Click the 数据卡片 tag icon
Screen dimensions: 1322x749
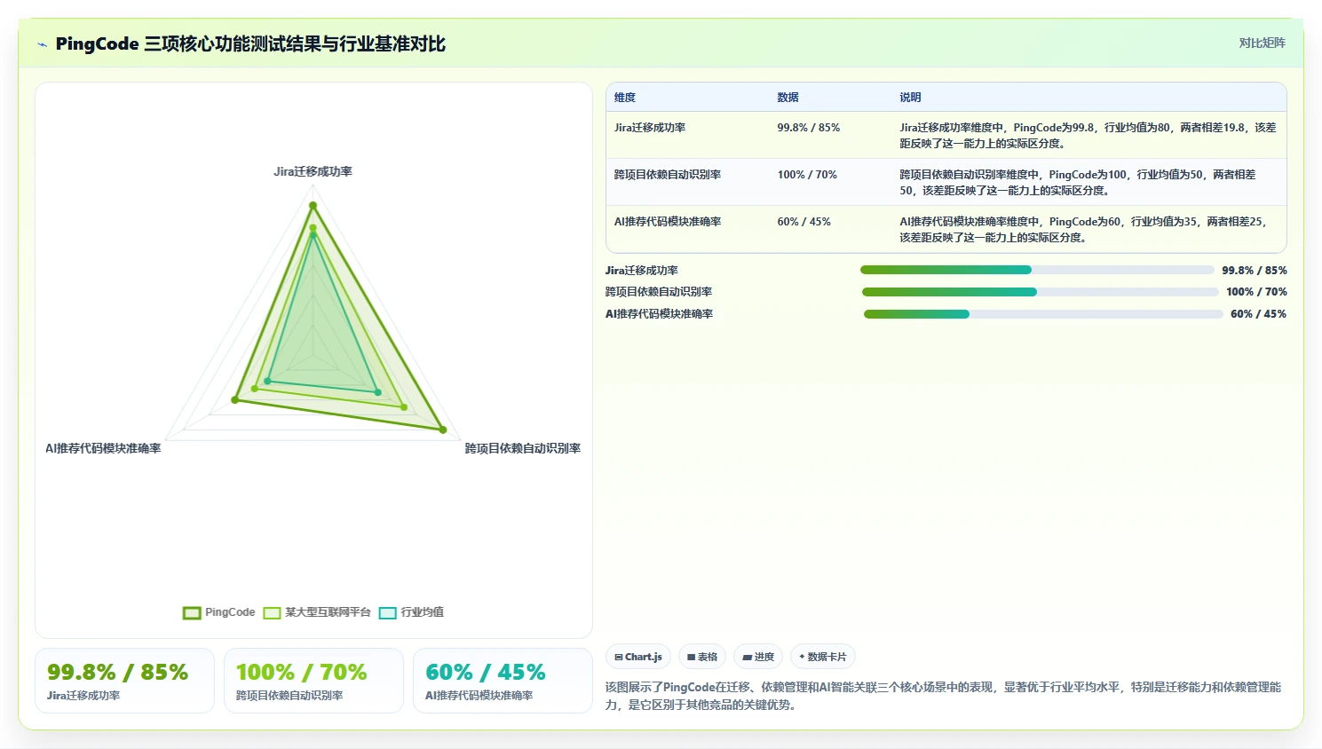[x=802, y=657]
